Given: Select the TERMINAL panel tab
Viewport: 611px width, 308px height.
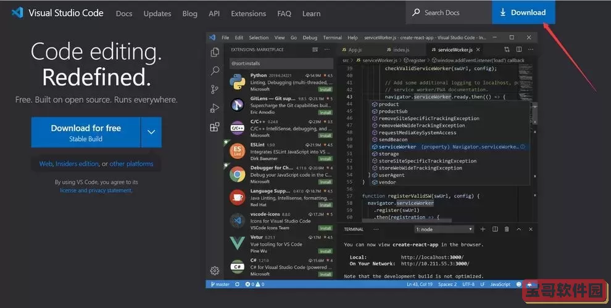Looking at the screenshot, I should [354, 229].
